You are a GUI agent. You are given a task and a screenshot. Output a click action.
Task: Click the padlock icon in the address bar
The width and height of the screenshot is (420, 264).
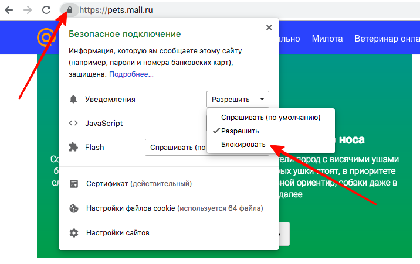70,10
